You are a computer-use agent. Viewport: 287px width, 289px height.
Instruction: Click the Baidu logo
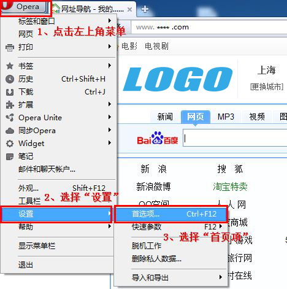tap(158, 138)
